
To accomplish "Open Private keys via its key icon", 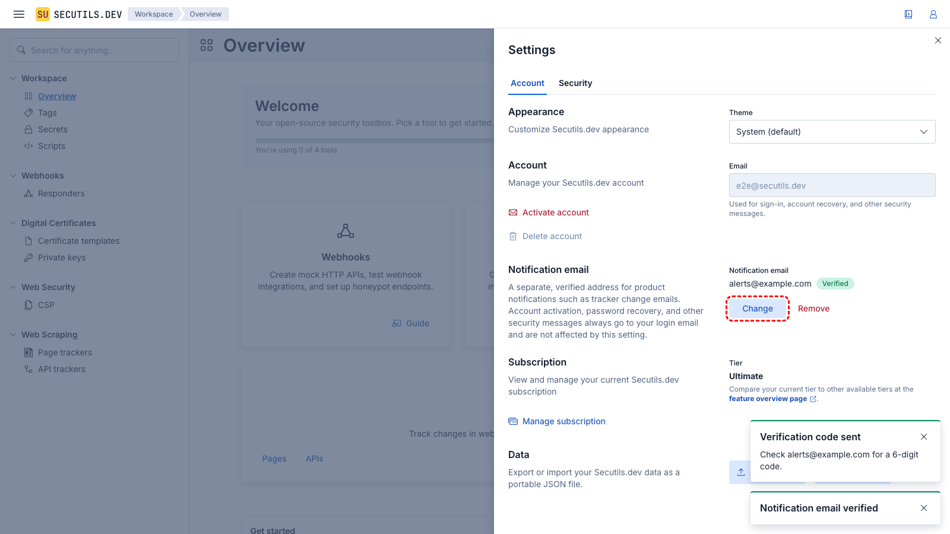I will coord(28,258).
